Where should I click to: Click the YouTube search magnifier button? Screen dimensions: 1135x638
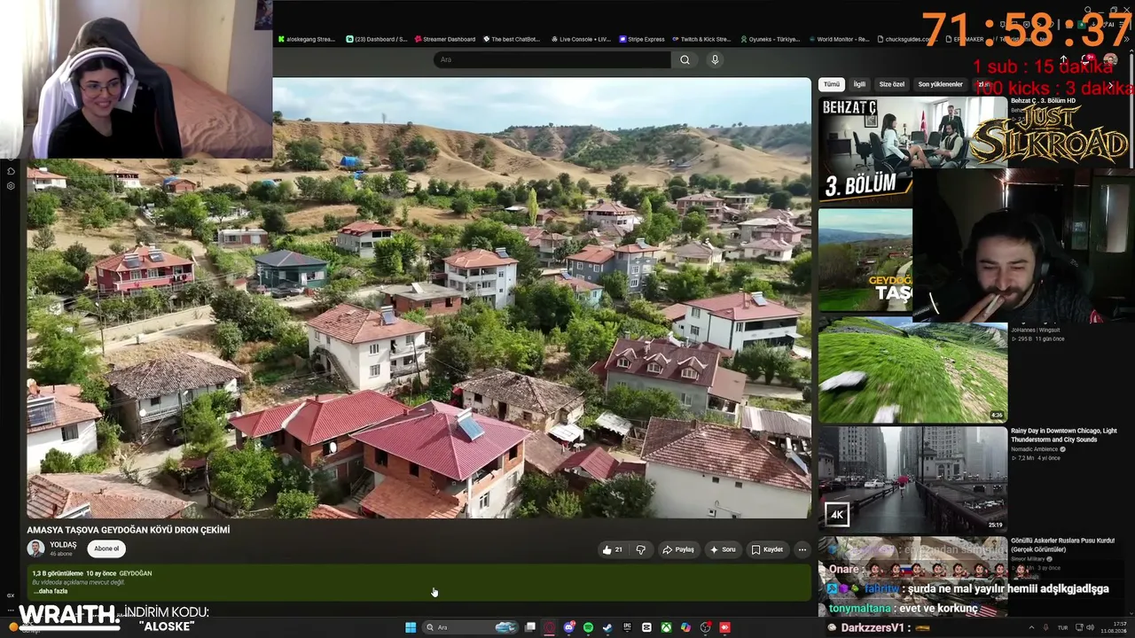(685, 59)
